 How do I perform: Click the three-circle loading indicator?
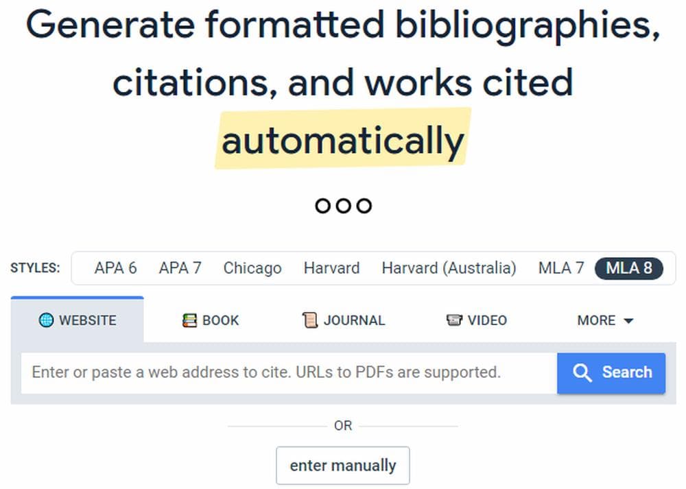click(x=343, y=205)
